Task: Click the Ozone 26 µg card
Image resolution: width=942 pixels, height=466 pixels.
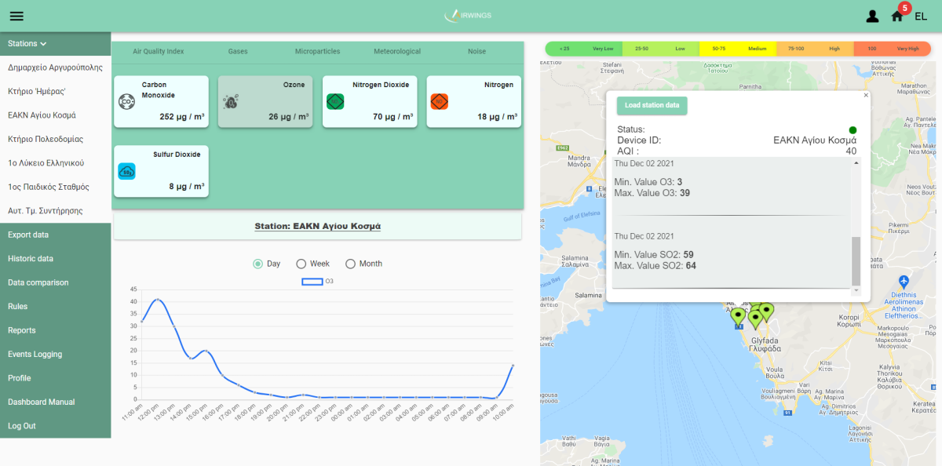Action: click(265, 101)
